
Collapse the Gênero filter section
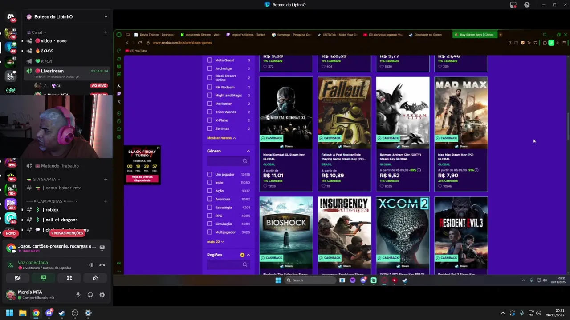248,151
